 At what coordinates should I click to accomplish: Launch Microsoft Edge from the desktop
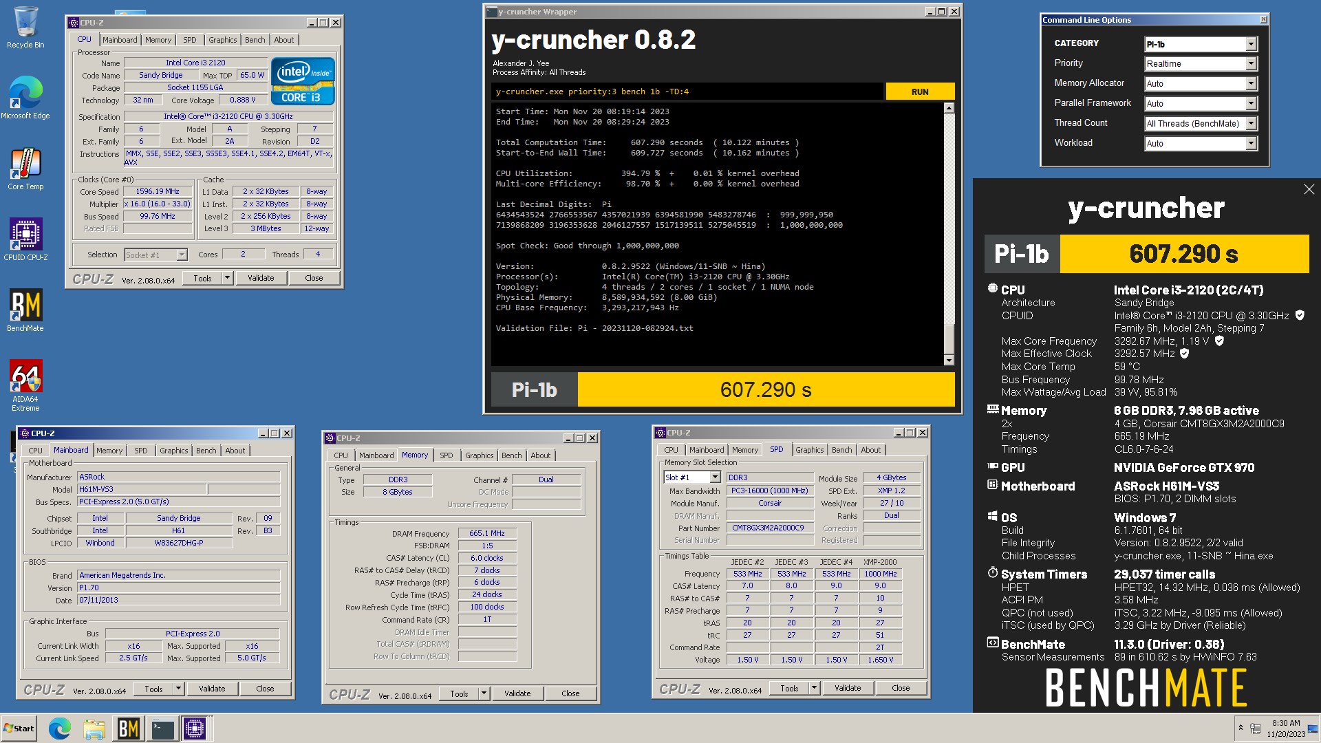point(25,98)
